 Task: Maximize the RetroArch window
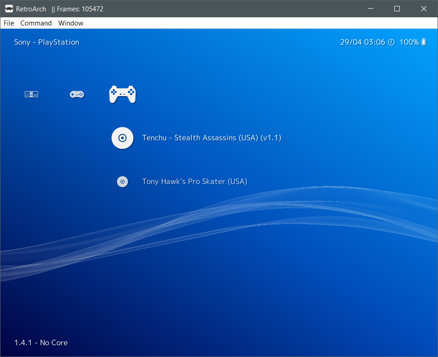point(397,9)
